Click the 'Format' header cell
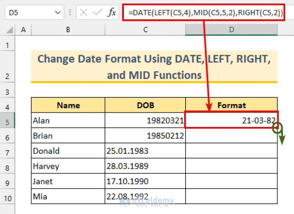The height and width of the screenshot is (214, 294). point(232,105)
